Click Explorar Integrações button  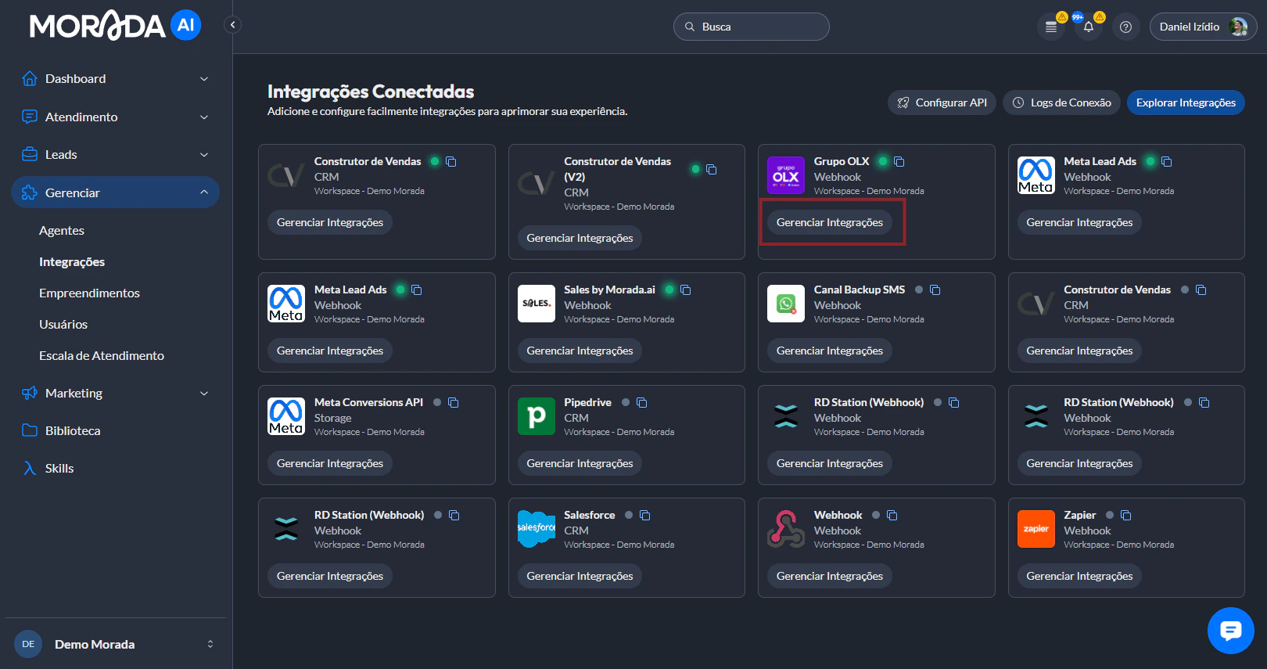coord(1186,103)
